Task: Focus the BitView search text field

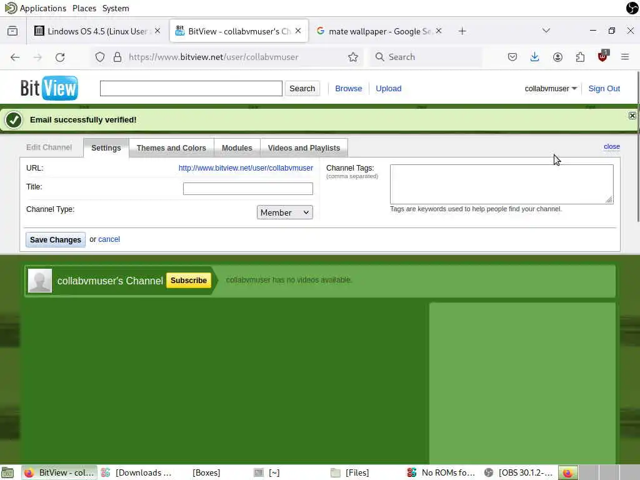Action: pyautogui.click(x=191, y=89)
